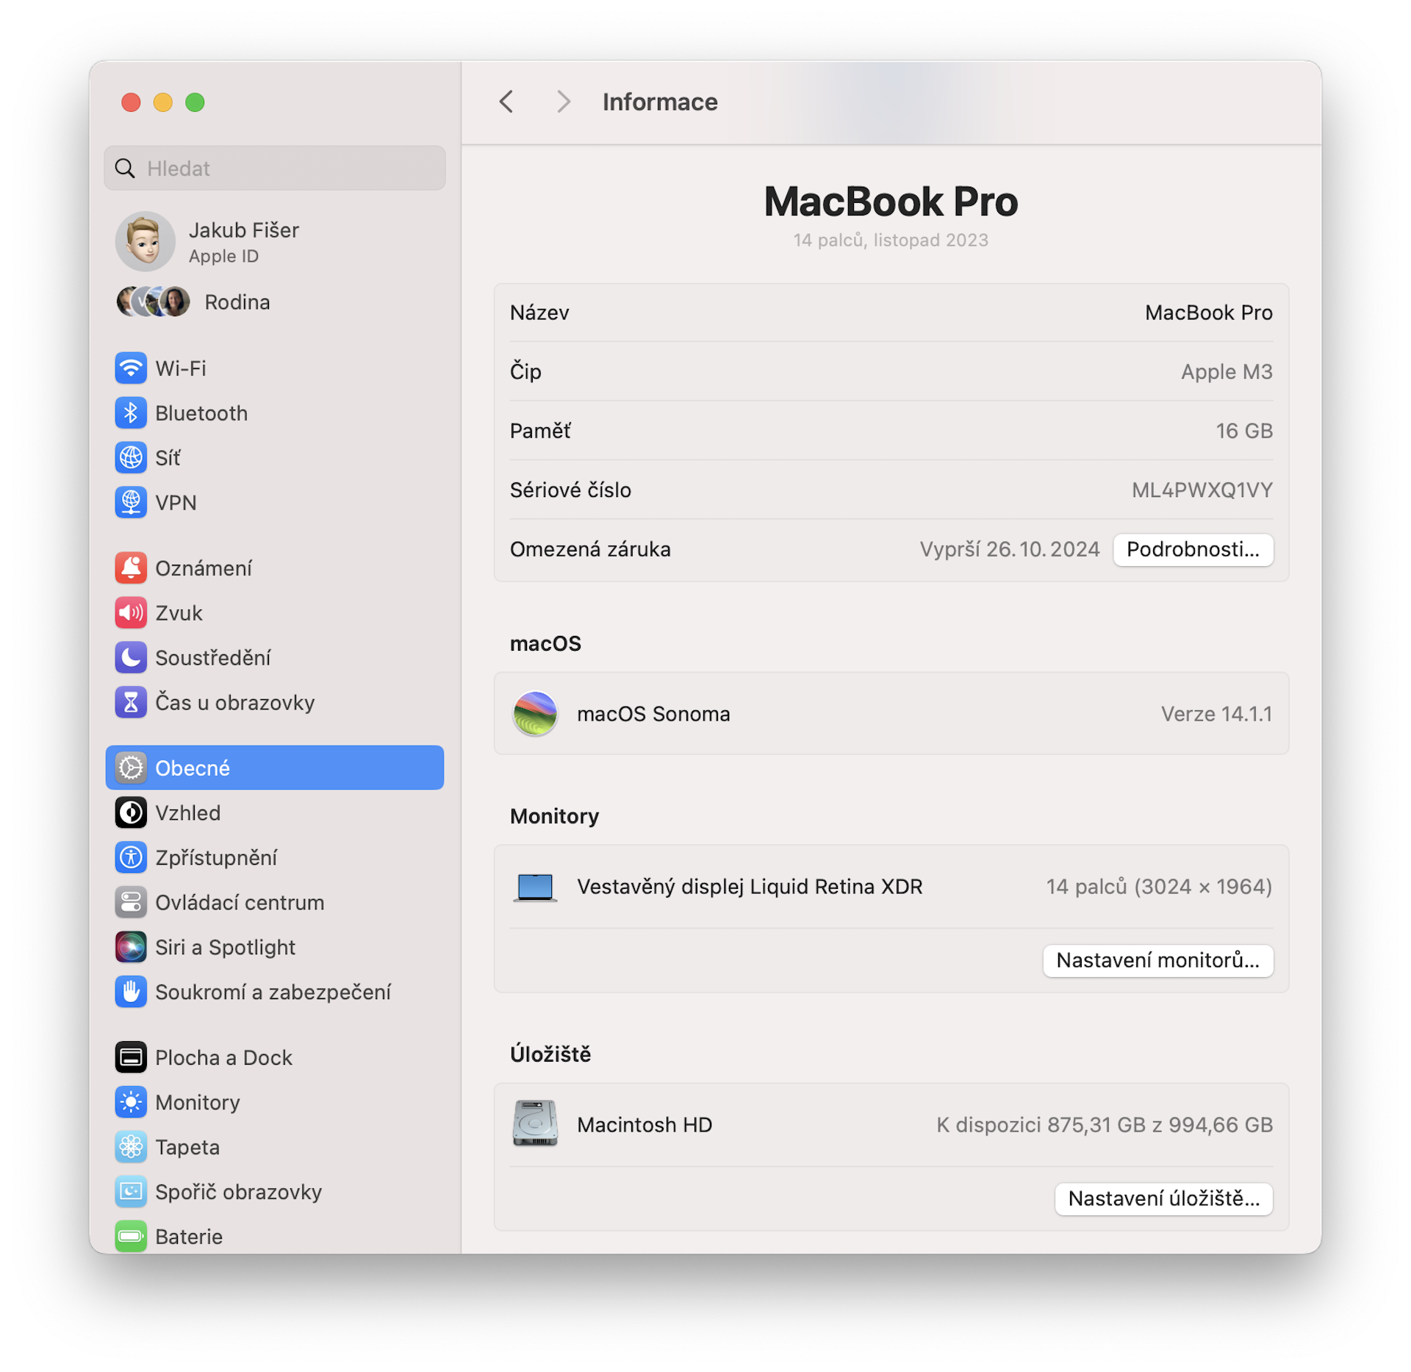Viewport: 1411px width, 1372px height.
Task: Open Wi-Fi settings icon
Action: click(131, 368)
